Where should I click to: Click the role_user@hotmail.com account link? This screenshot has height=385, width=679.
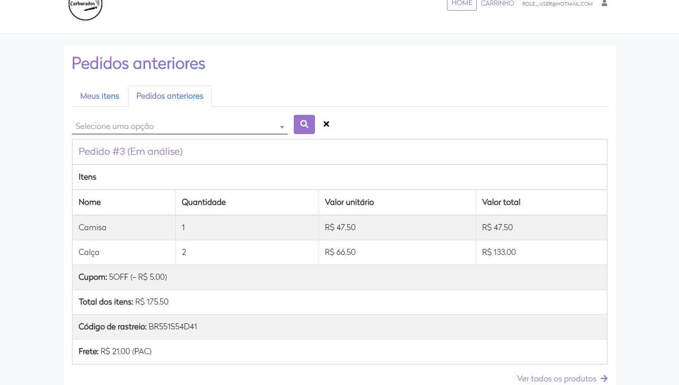pyautogui.click(x=557, y=4)
